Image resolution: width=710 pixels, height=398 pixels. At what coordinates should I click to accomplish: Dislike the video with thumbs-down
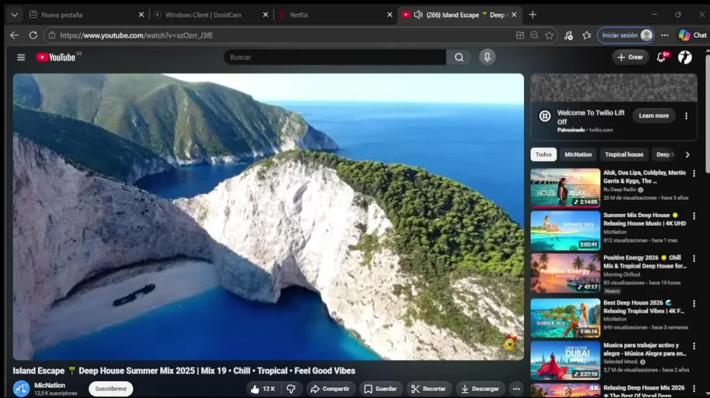pyautogui.click(x=291, y=389)
